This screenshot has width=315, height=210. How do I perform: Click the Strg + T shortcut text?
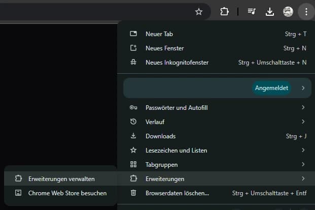[x=296, y=34]
